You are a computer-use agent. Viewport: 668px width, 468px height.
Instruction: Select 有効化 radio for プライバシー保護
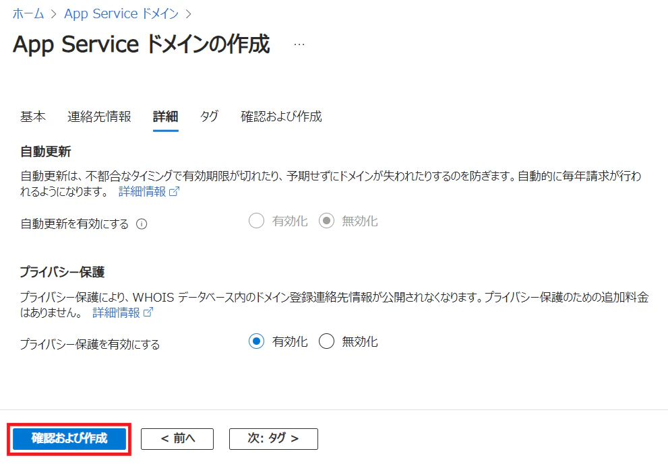[x=256, y=341]
